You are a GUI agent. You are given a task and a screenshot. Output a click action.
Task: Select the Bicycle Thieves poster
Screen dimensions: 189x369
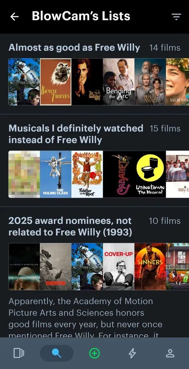click(56, 82)
